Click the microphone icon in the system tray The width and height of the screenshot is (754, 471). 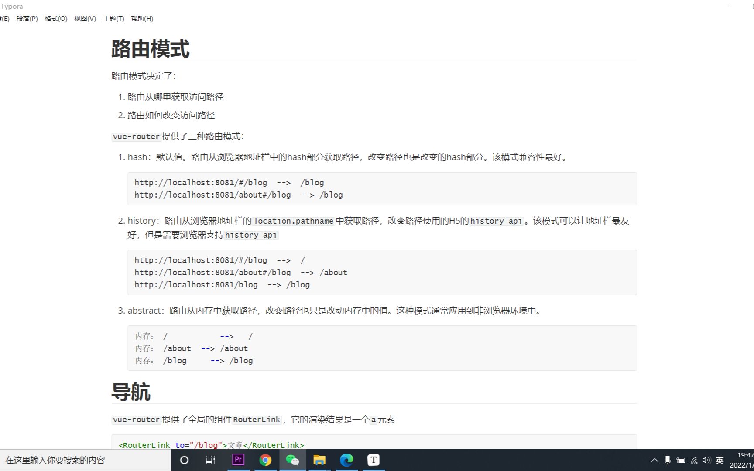click(x=668, y=460)
